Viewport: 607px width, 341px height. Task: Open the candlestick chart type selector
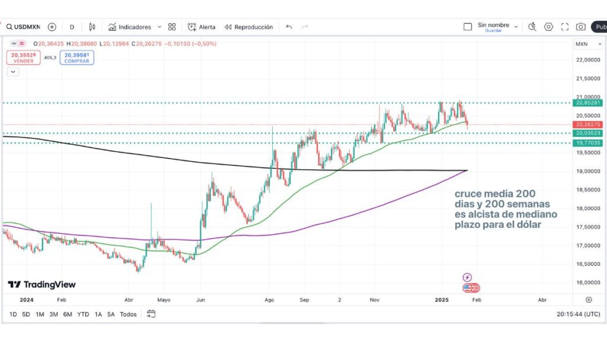coord(92,27)
